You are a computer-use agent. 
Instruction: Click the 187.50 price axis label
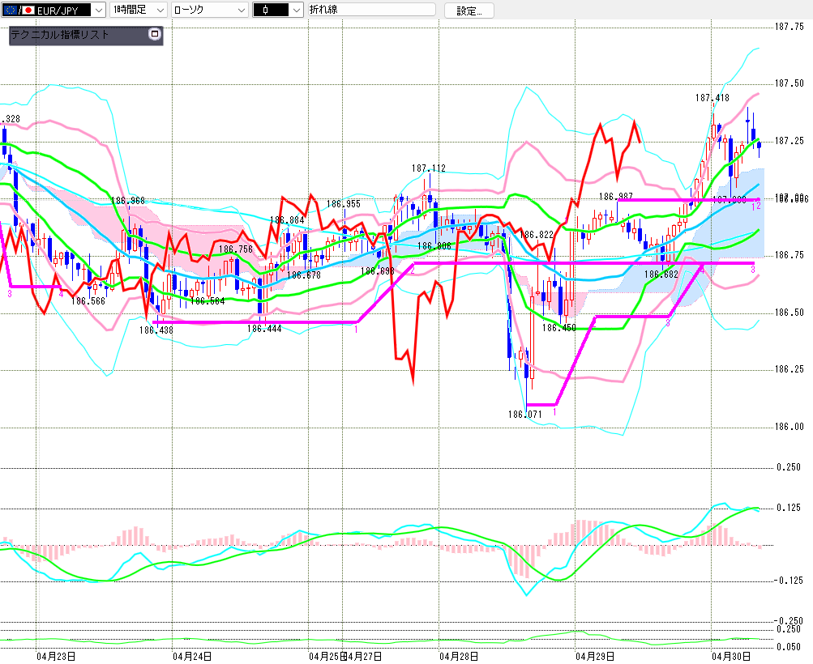click(x=789, y=83)
